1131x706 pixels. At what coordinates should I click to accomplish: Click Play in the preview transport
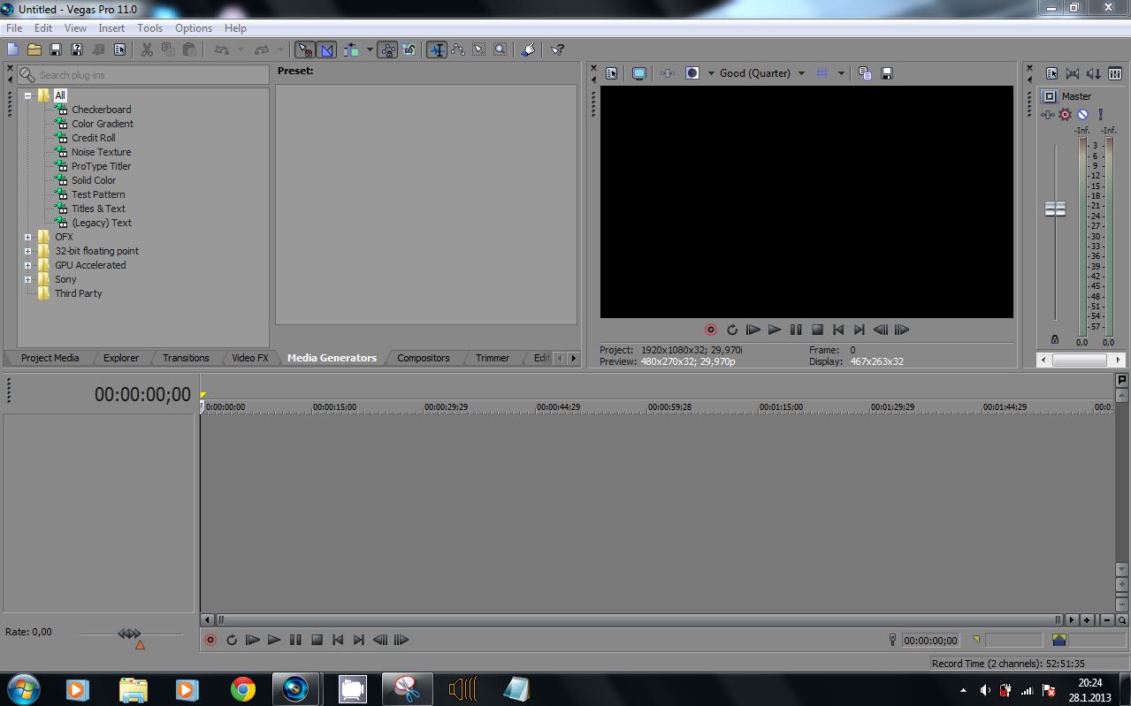(x=775, y=330)
